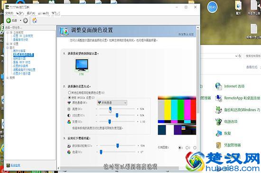Screen dimensions: 261x173
Task: Open 查看 HDCP 状态 item
Action: (x=22, y=62)
